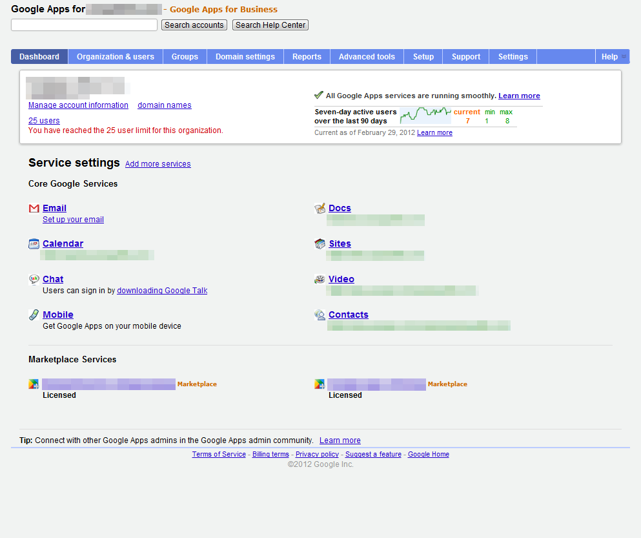Click the Calendar service icon

tap(34, 244)
